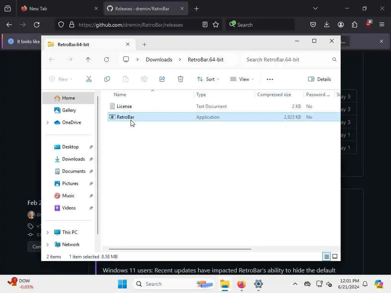Screen dimensions: 391x293
Task: Click the taskbar Search box
Action: point(174,284)
